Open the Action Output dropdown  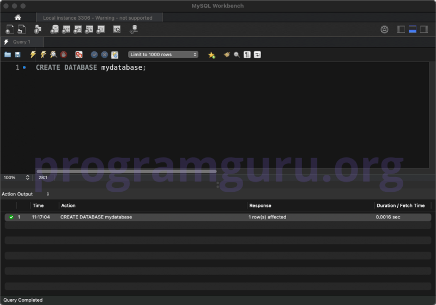[26, 194]
